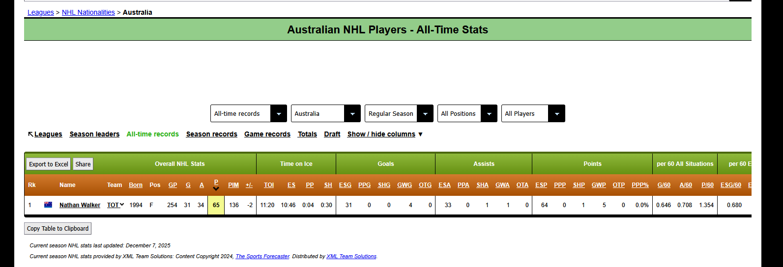Sort table by G/60 column
The width and height of the screenshot is (783, 267).
pyautogui.click(x=664, y=185)
